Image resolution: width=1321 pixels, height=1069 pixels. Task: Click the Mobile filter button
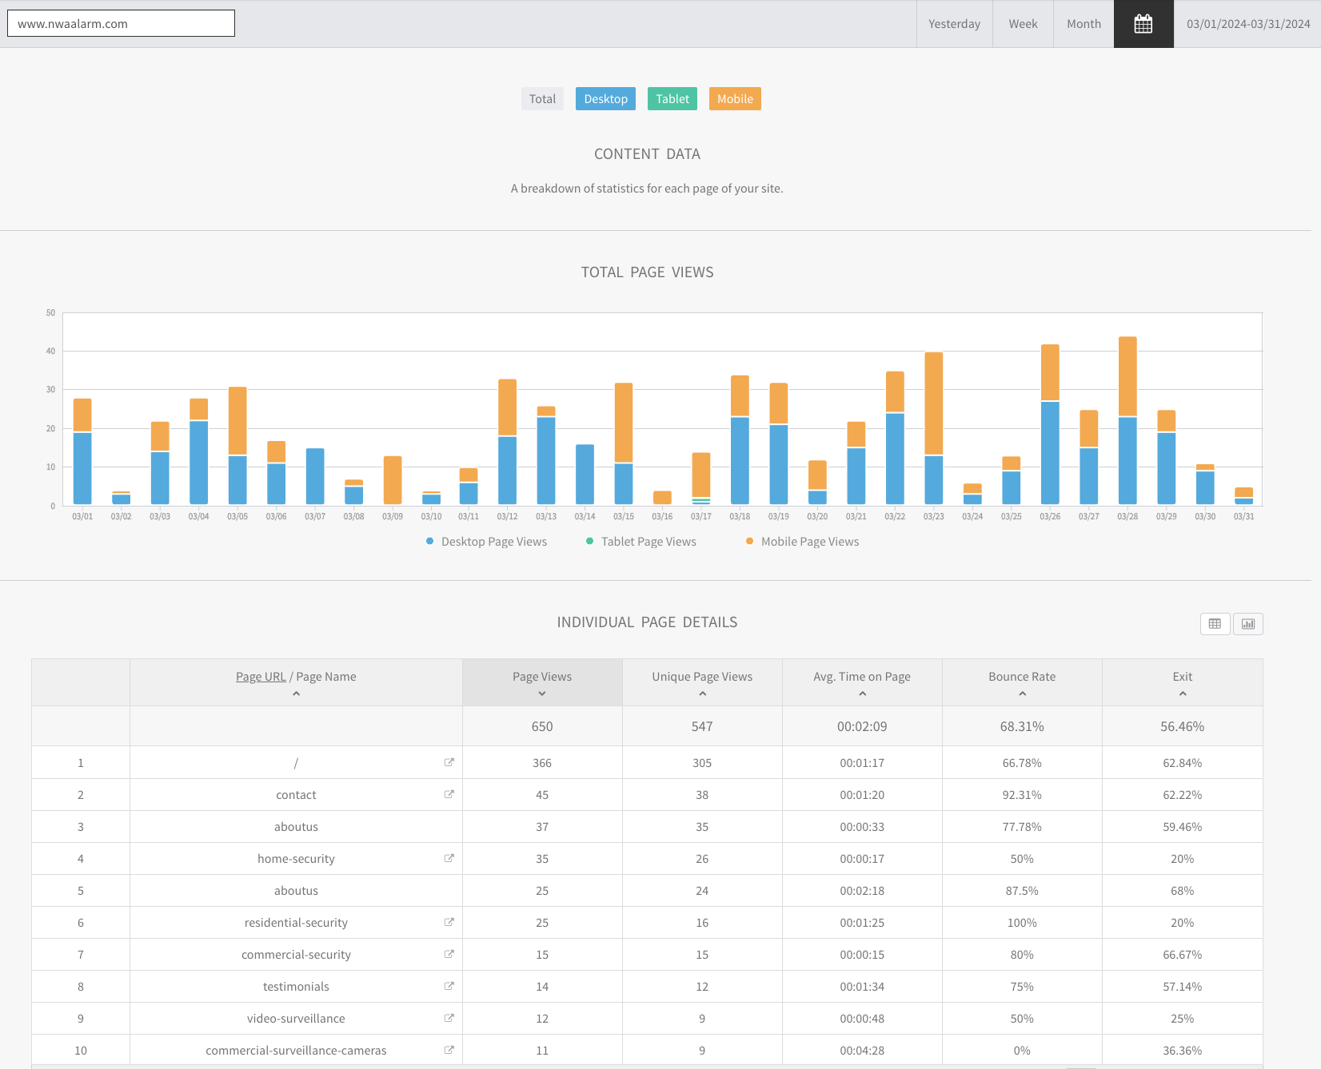[x=735, y=99]
